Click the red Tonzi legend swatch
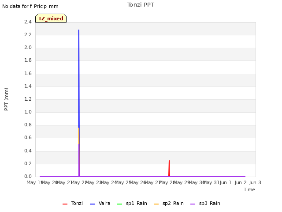 [x=65, y=204]
